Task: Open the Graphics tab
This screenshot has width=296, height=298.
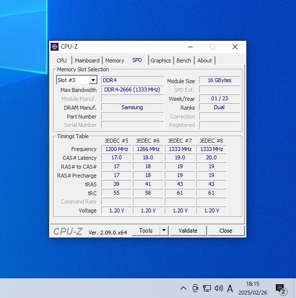Action: tap(161, 60)
